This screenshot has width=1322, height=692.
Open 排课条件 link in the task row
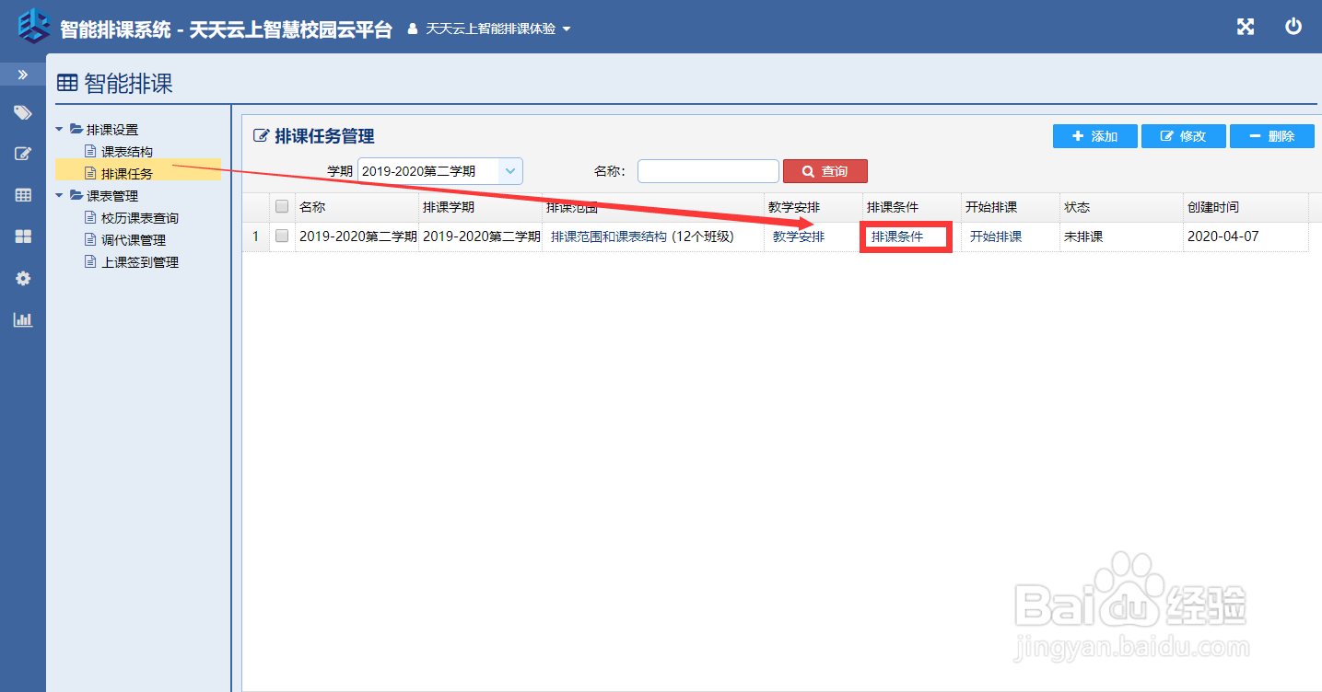pyautogui.click(x=906, y=236)
